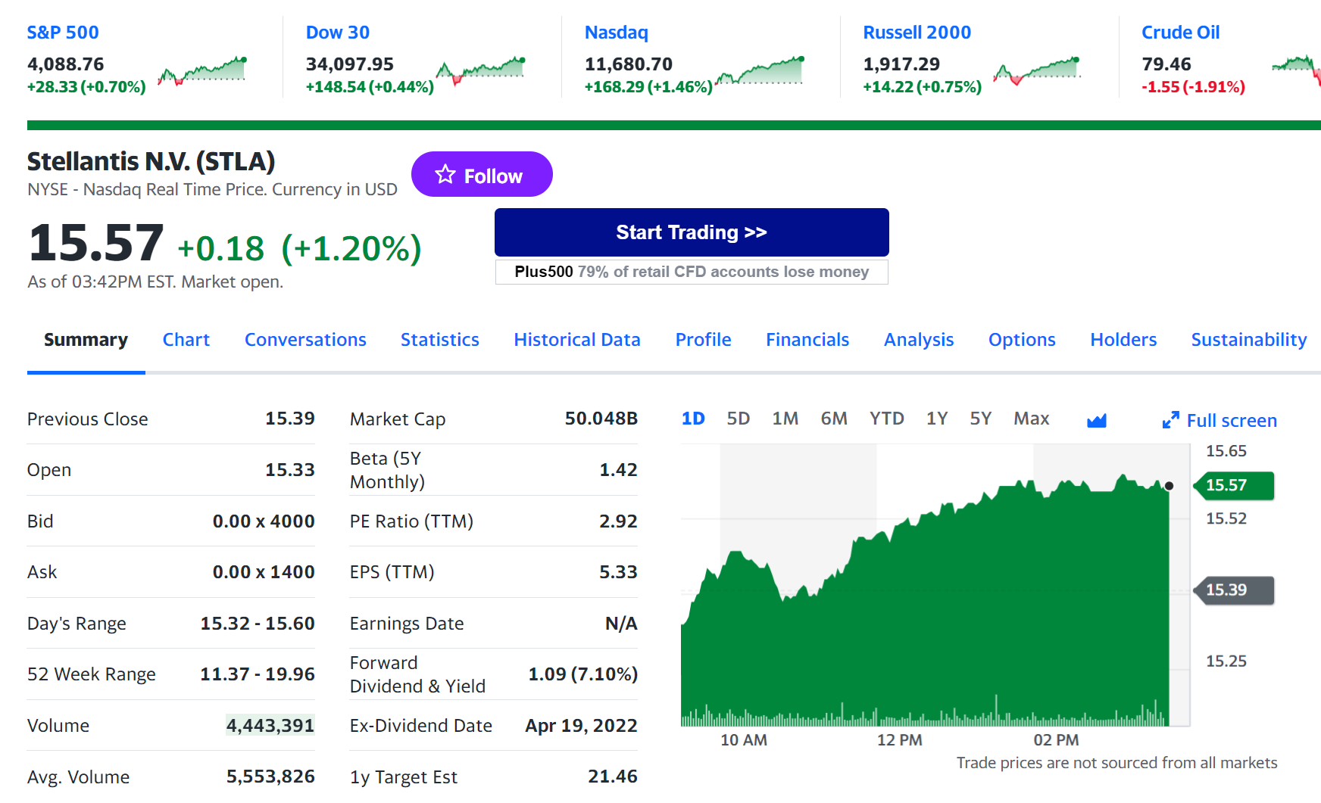Click the 1y Target Est value 21.46
Image resolution: width=1321 pixels, height=803 pixels.
coord(612,777)
